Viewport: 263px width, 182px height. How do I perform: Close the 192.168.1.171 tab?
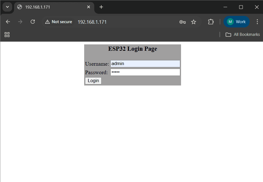(89, 7)
